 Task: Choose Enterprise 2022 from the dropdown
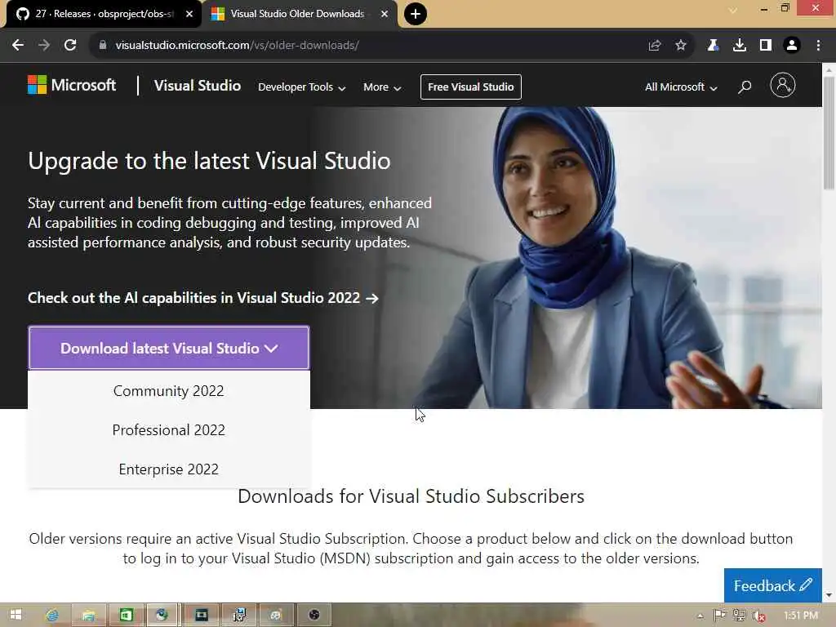168,469
